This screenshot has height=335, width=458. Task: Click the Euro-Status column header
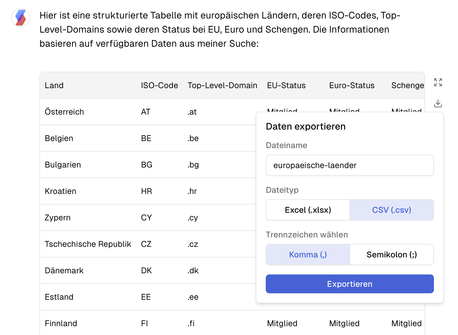[352, 86]
